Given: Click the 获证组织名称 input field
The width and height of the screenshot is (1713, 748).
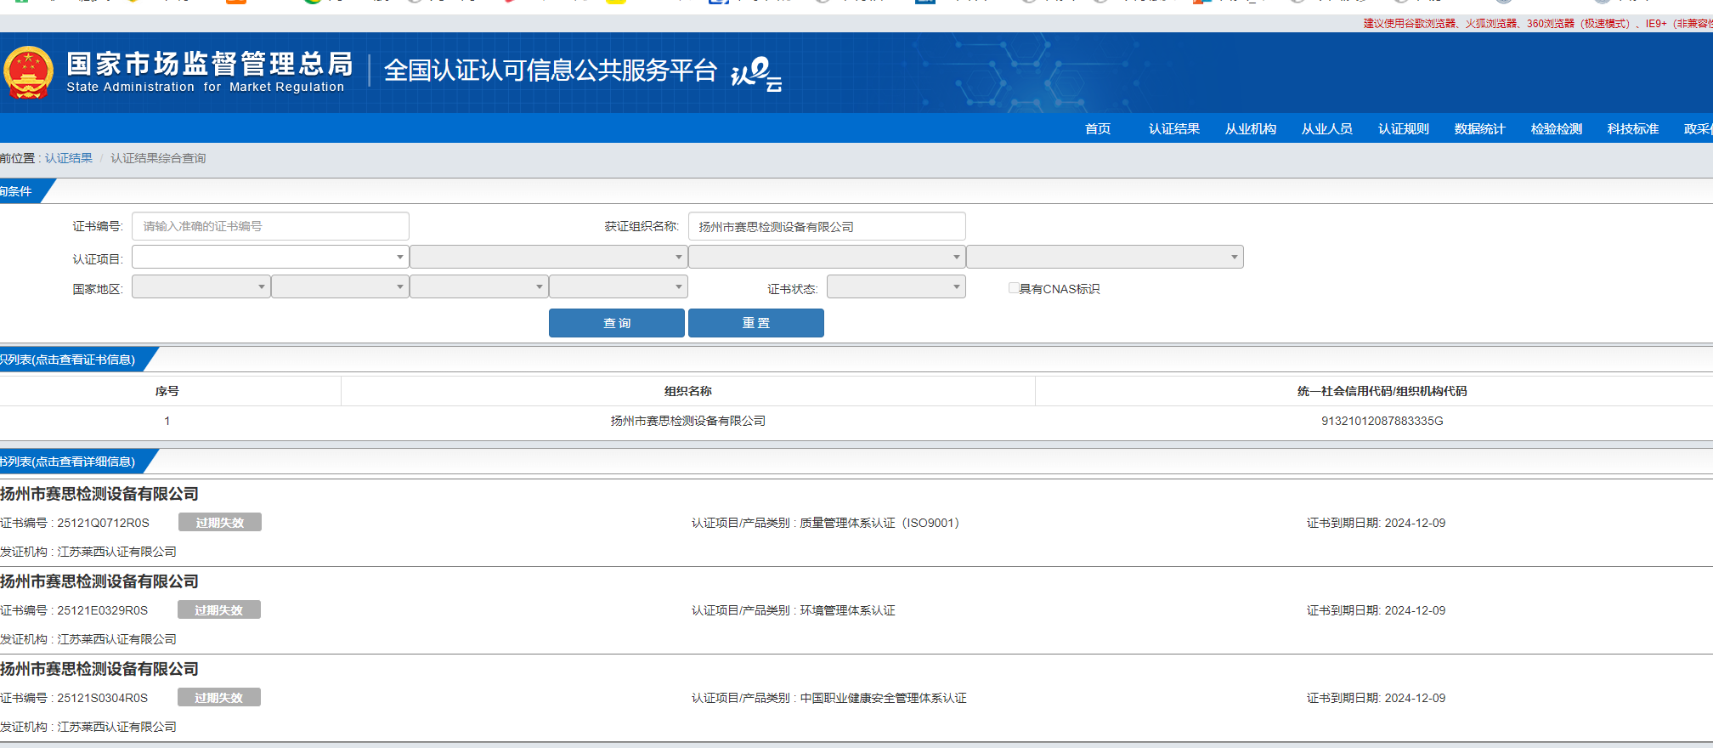Looking at the screenshot, I should pos(827,226).
